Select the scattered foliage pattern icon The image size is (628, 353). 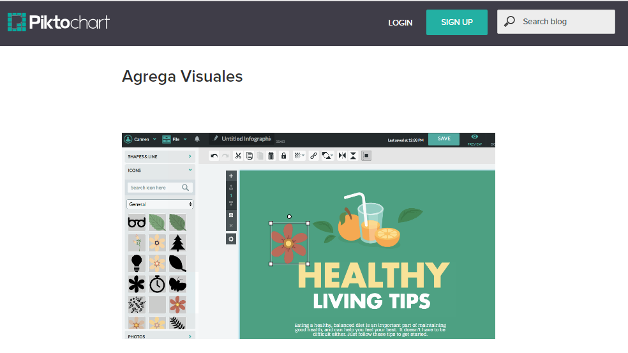[x=137, y=305]
